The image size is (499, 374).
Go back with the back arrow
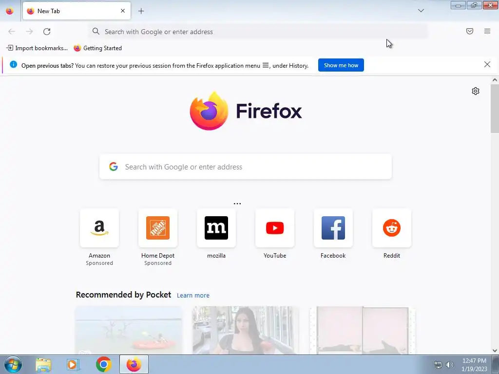point(12,32)
